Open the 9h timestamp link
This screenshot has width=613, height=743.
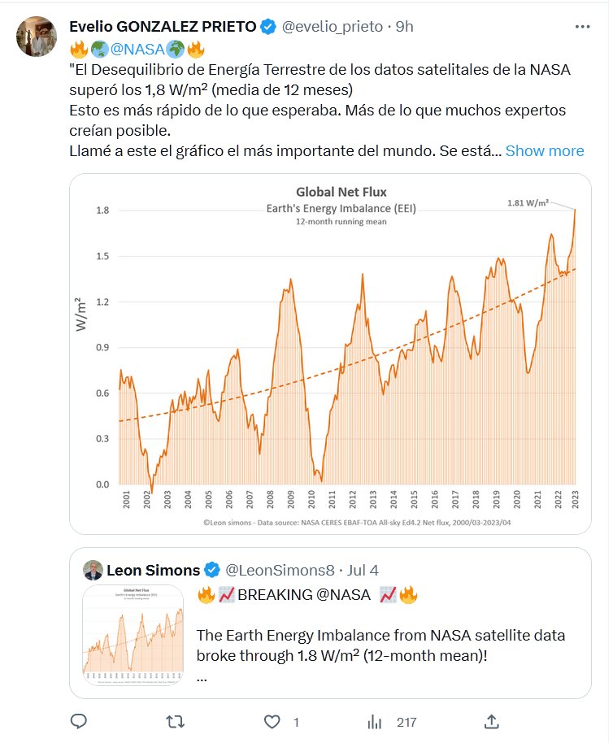pyautogui.click(x=404, y=27)
